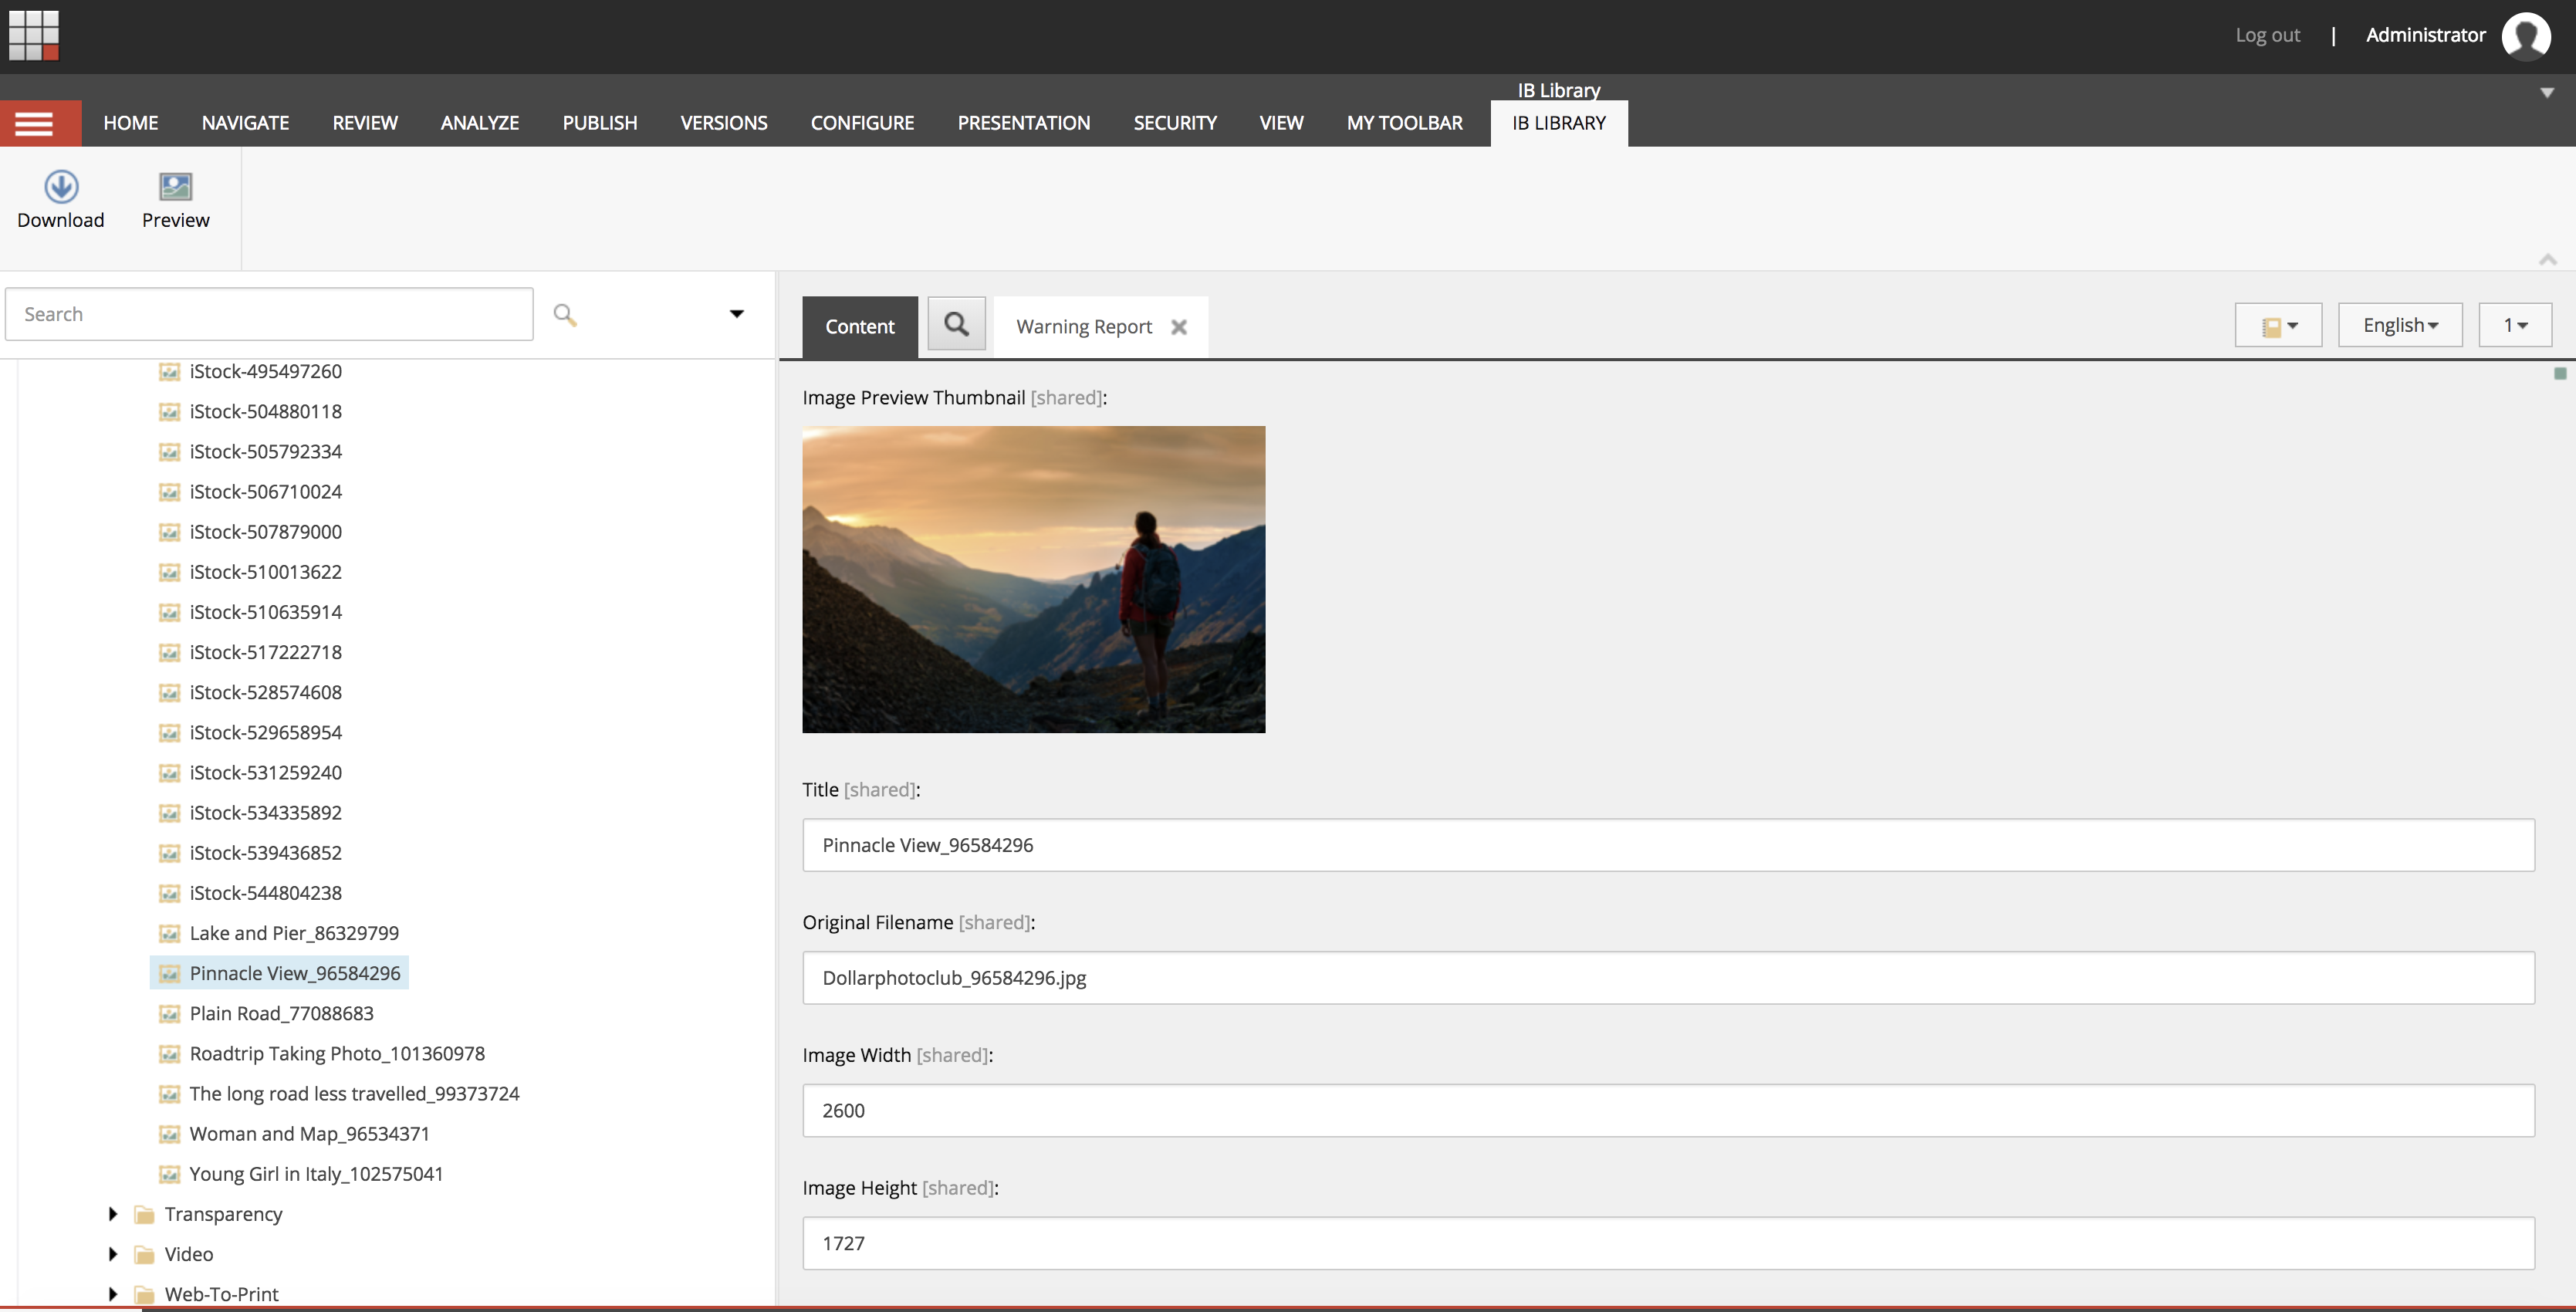Click image icon for iStock-528574608

170,693
